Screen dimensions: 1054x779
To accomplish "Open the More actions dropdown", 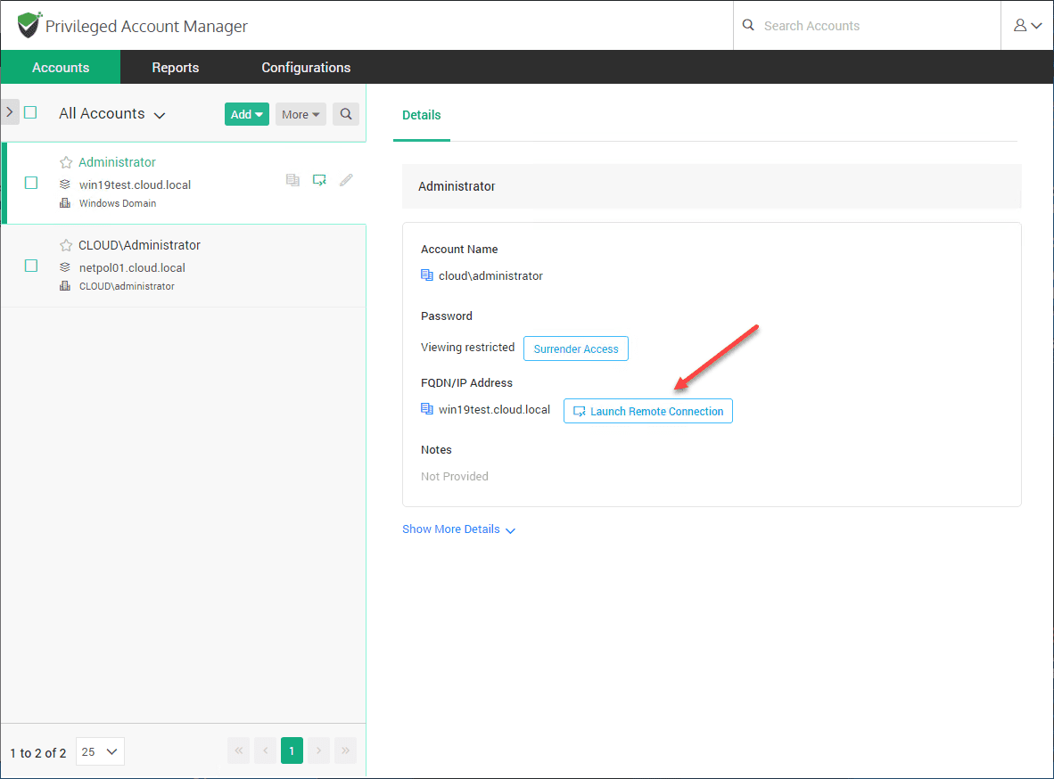I will 301,114.
